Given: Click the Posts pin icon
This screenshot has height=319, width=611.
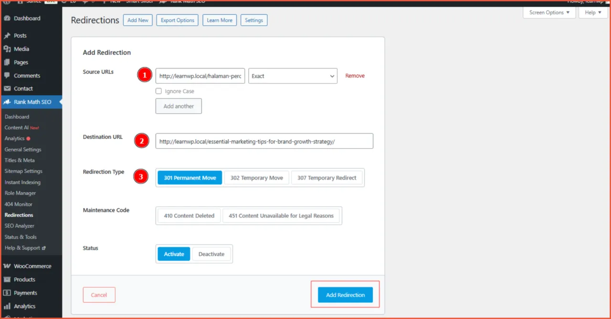Looking at the screenshot, I should tap(7, 36).
